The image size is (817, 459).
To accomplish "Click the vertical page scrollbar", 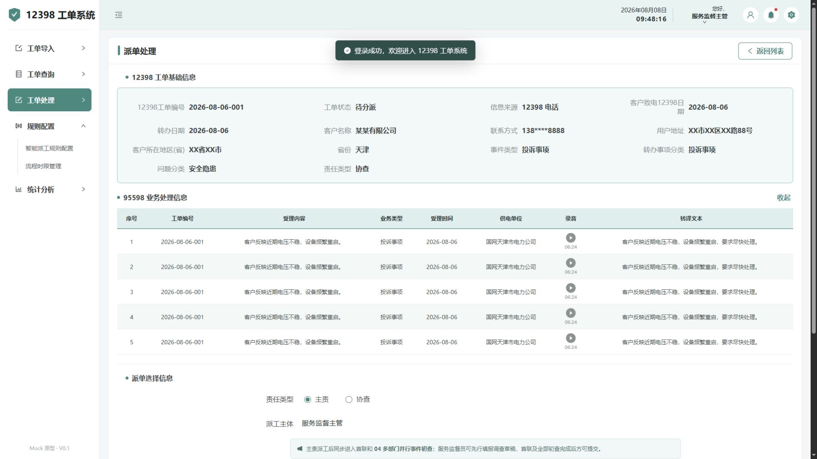I will click(x=814, y=171).
